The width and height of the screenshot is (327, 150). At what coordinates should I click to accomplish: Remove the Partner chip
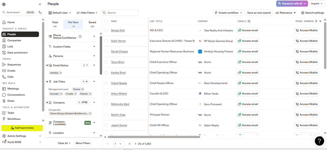click(x=90, y=94)
